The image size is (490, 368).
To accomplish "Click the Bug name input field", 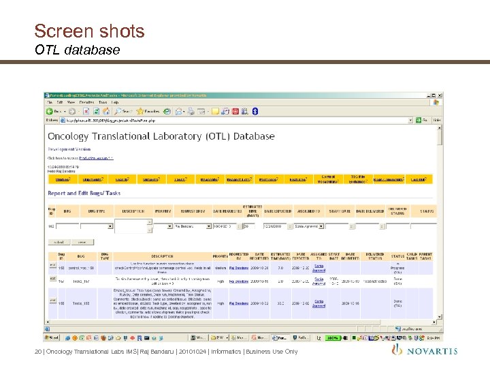I will pos(67,226).
